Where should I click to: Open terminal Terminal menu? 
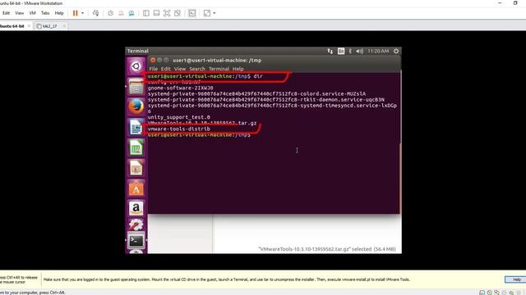coord(219,69)
